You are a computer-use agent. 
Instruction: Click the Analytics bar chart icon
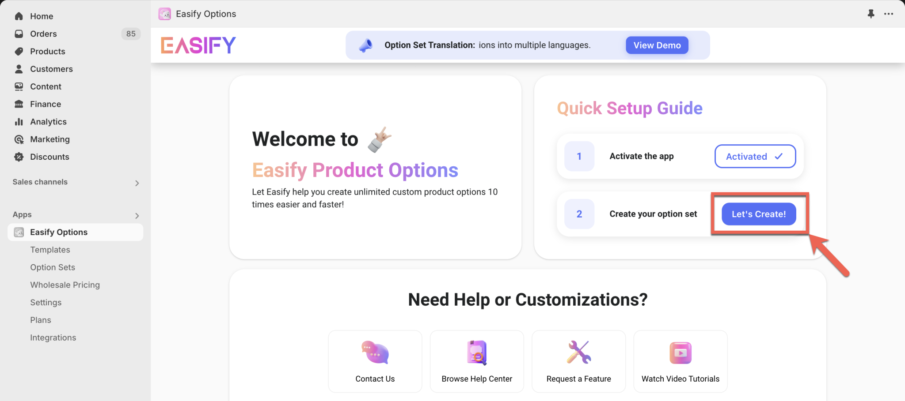pos(19,122)
